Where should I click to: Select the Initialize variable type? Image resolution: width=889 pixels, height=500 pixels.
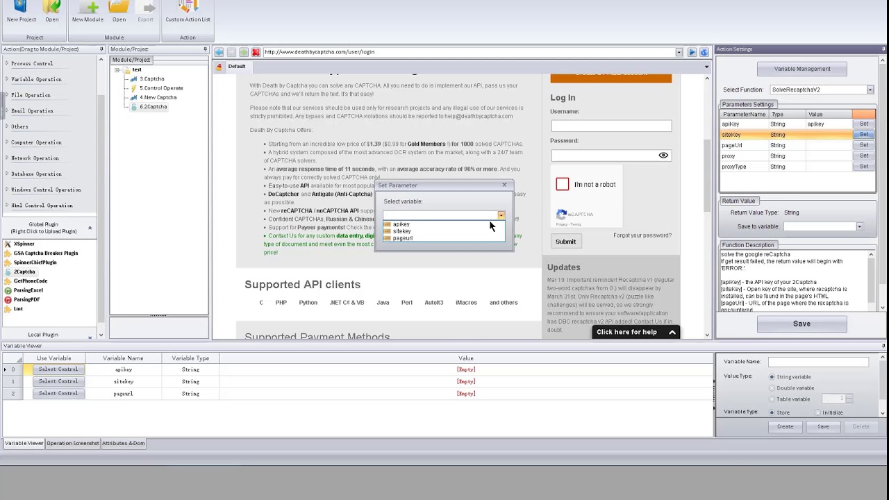pos(817,412)
